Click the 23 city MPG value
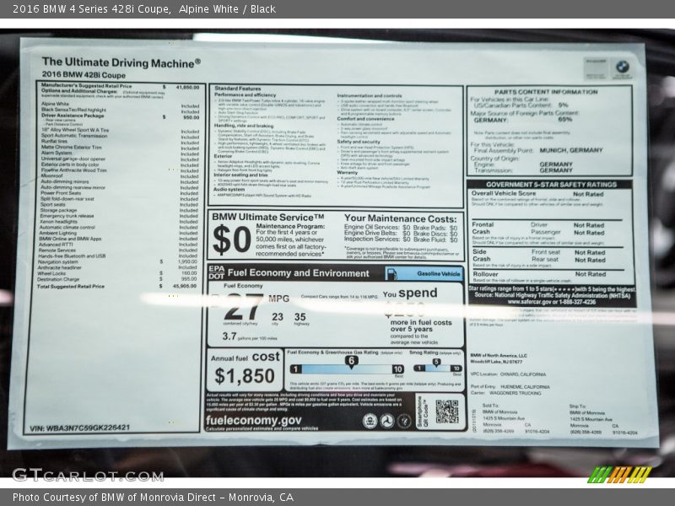This screenshot has width=675, height=506. pos(278,317)
